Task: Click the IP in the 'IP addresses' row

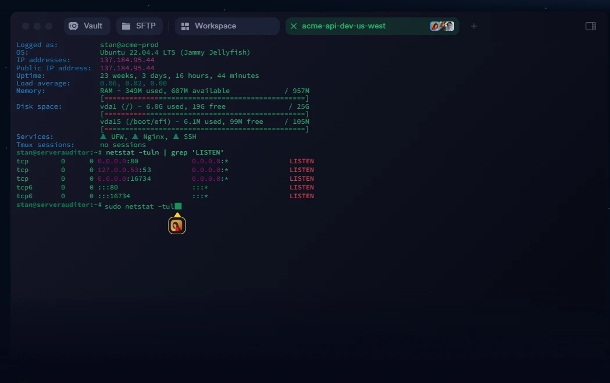Action: pos(127,60)
